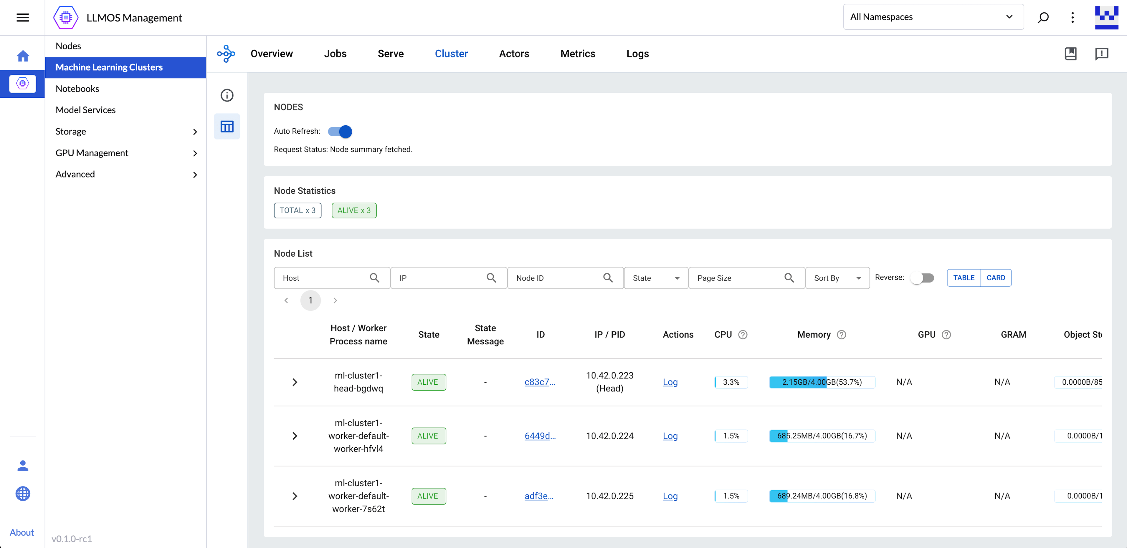Open the vertical three-dot options menu
This screenshot has width=1127, height=548.
1072,17
